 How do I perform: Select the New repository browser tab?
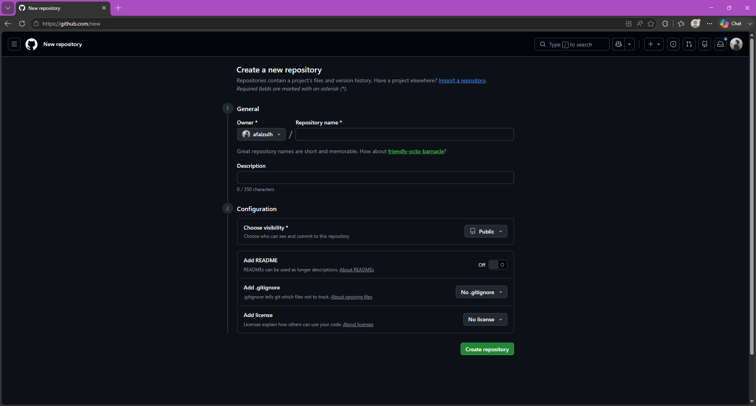(x=63, y=8)
